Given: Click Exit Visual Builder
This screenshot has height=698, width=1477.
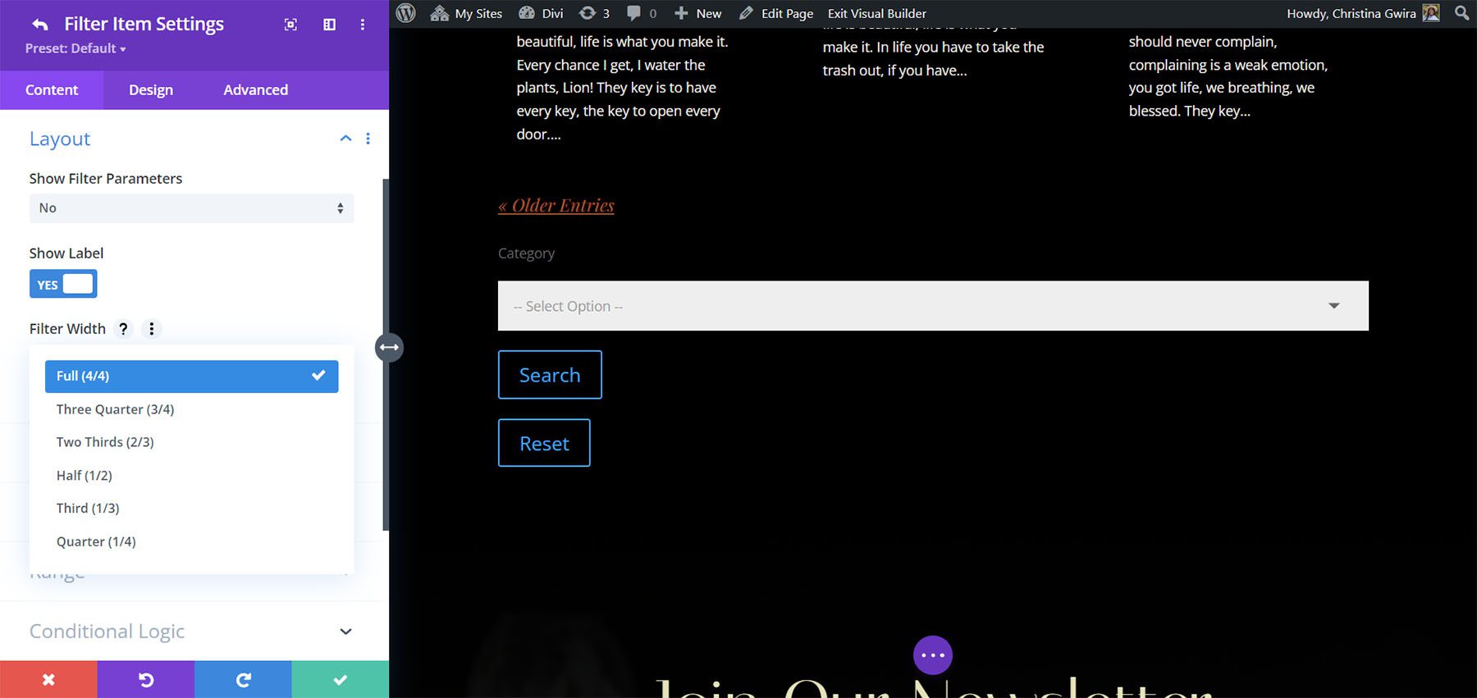Looking at the screenshot, I should [x=876, y=13].
